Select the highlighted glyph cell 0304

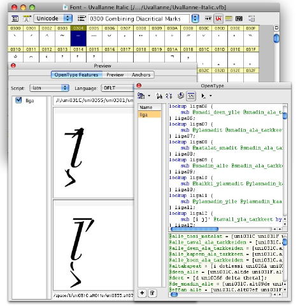(x=78, y=36)
